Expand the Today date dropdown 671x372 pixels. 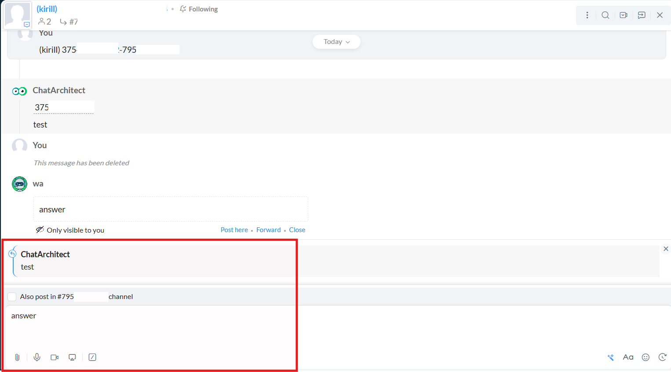tap(336, 42)
